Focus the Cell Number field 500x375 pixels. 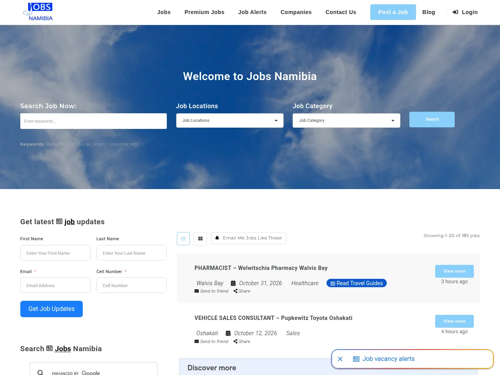pyautogui.click(x=132, y=285)
